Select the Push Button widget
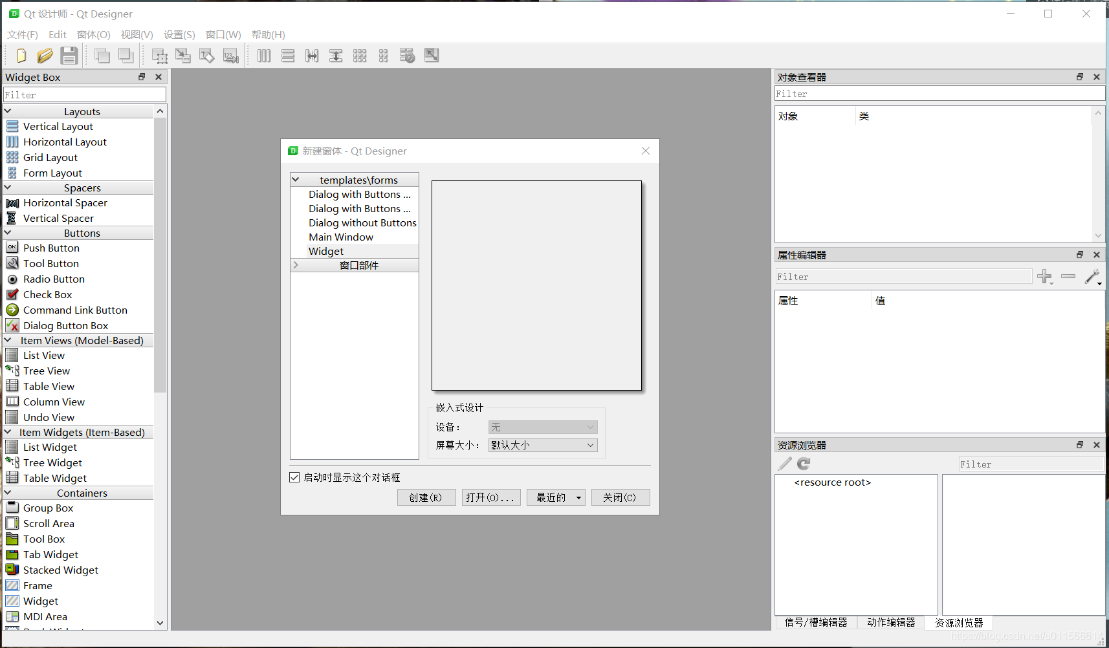The width and height of the screenshot is (1109, 648). coord(51,248)
